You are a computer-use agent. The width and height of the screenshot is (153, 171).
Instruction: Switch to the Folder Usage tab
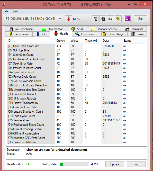(113, 34)
